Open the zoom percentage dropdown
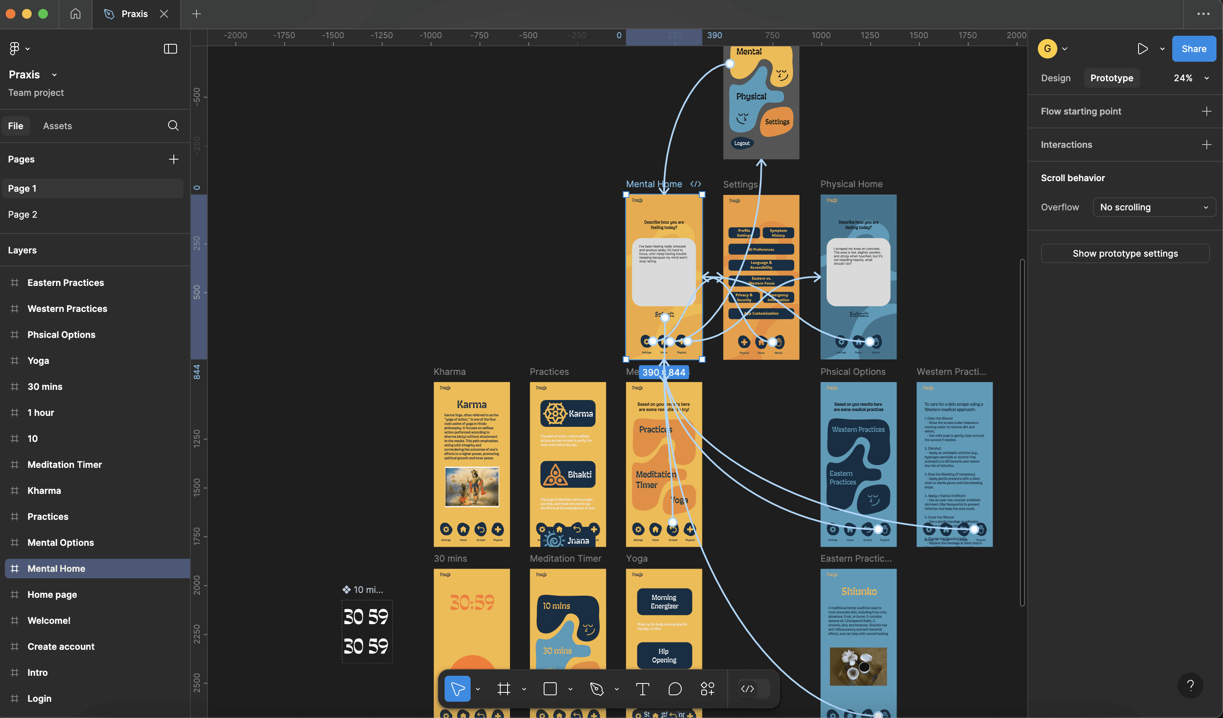 point(1191,78)
